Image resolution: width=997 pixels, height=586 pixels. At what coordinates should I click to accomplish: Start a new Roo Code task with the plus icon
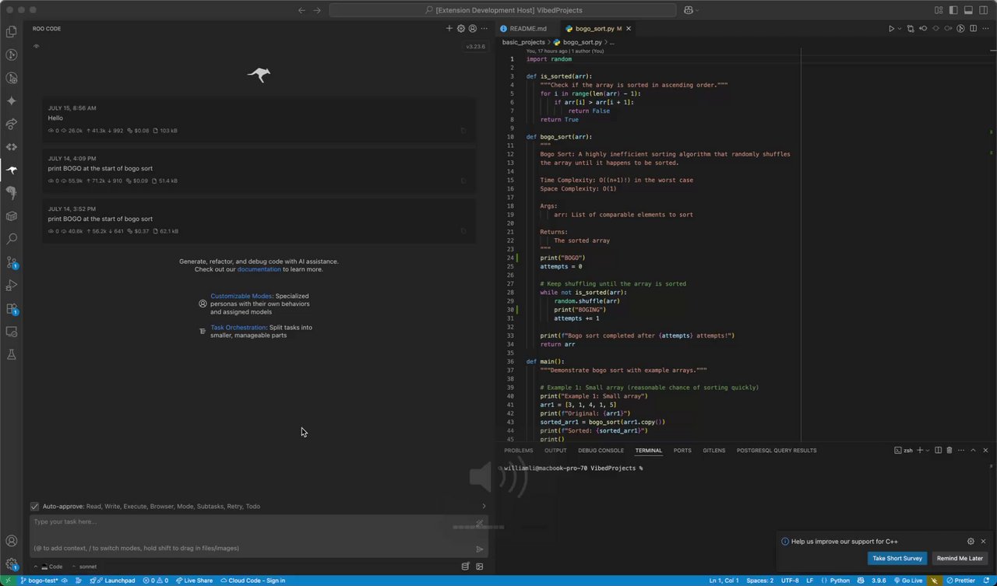(x=449, y=29)
